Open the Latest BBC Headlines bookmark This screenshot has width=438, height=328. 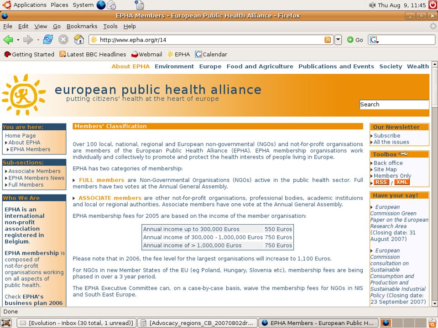[x=93, y=54]
